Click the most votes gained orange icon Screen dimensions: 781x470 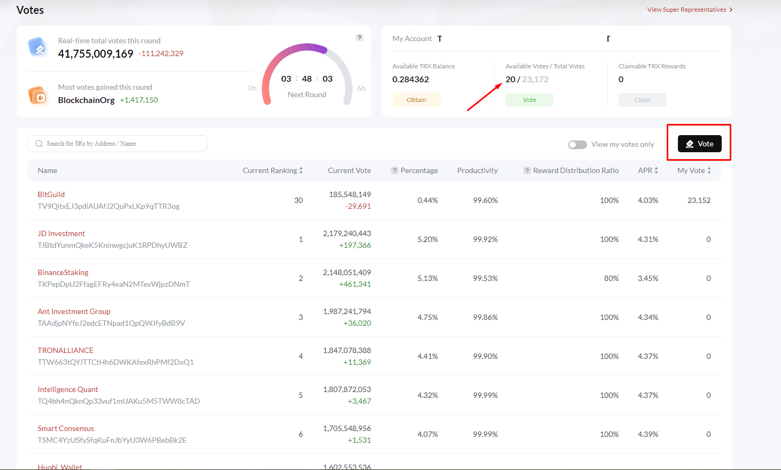(x=38, y=96)
